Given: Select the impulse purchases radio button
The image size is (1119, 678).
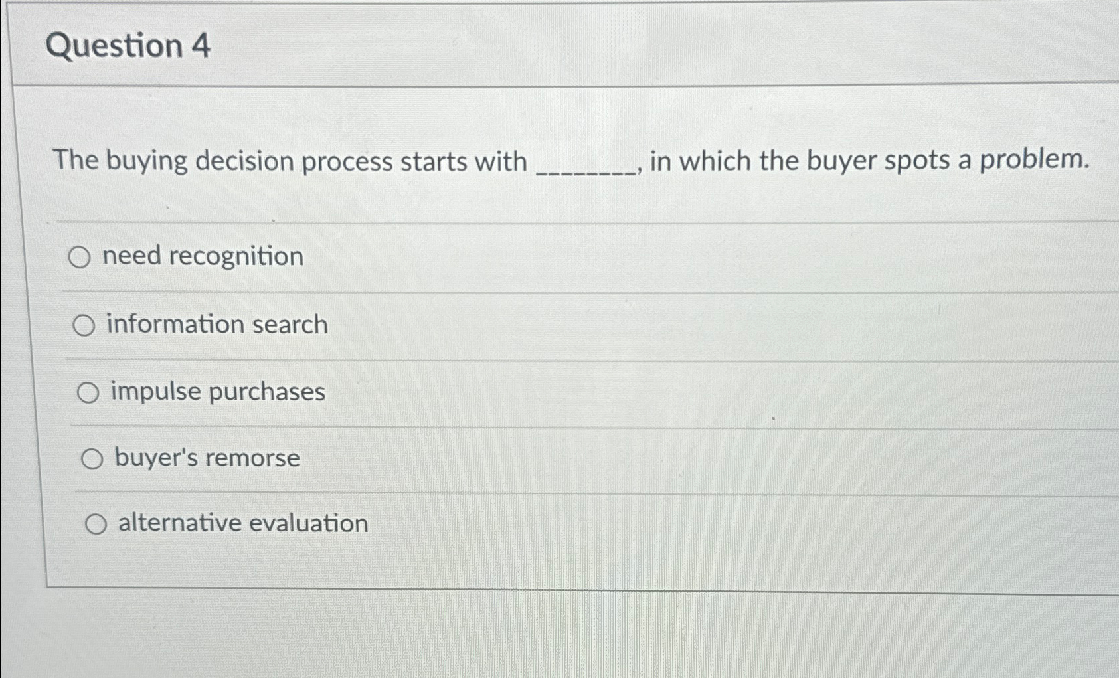Looking at the screenshot, I should click(88, 392).
